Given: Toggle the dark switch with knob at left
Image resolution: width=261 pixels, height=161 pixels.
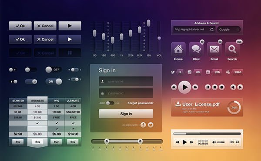Looking at the screenshot, I should click(31, 70).
